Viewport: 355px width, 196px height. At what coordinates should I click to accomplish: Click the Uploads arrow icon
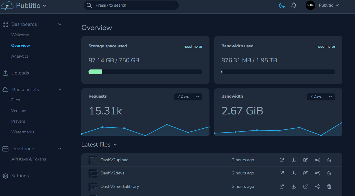tap(5, 73)
